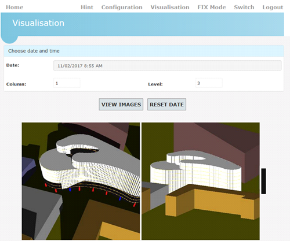Click the leftmost blue marker under the facade
290x241 pixels.
pyautogui.click(x=70, y=190)
